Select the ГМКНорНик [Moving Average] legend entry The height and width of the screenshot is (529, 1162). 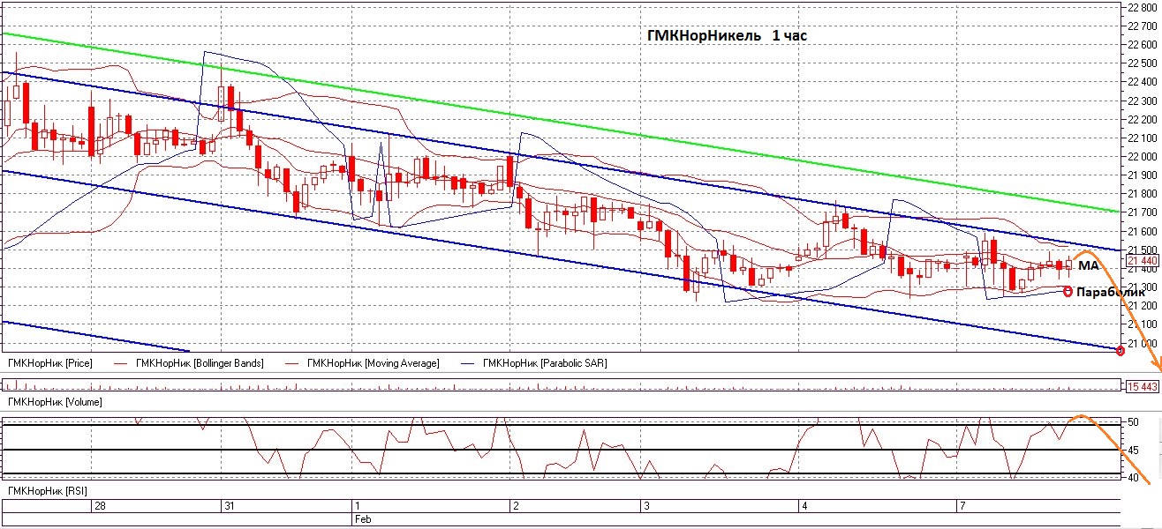[x=373, y=363]
